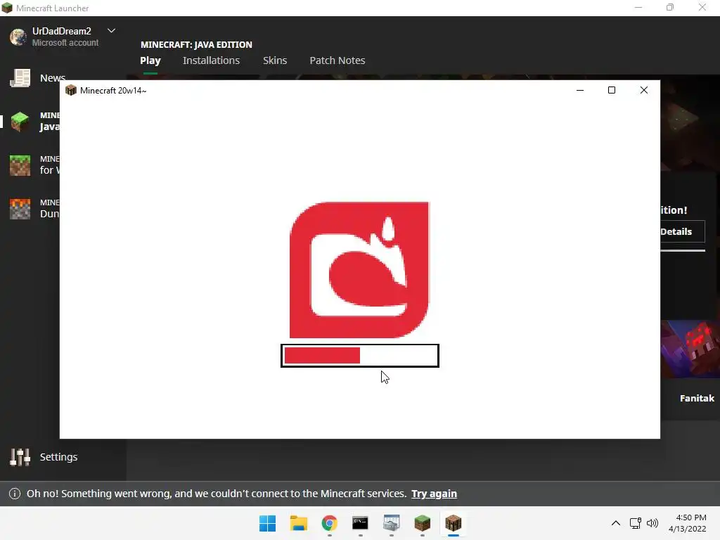Click the Fanitak caption text
This screenshot has height=540, width=720.
(x=697, y=398)
